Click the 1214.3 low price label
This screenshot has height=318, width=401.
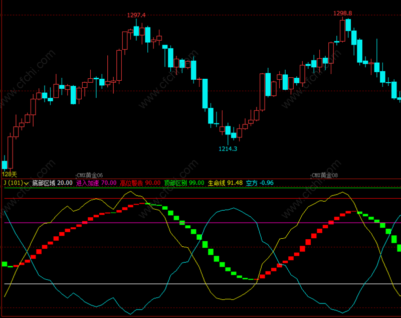point(228,149)
